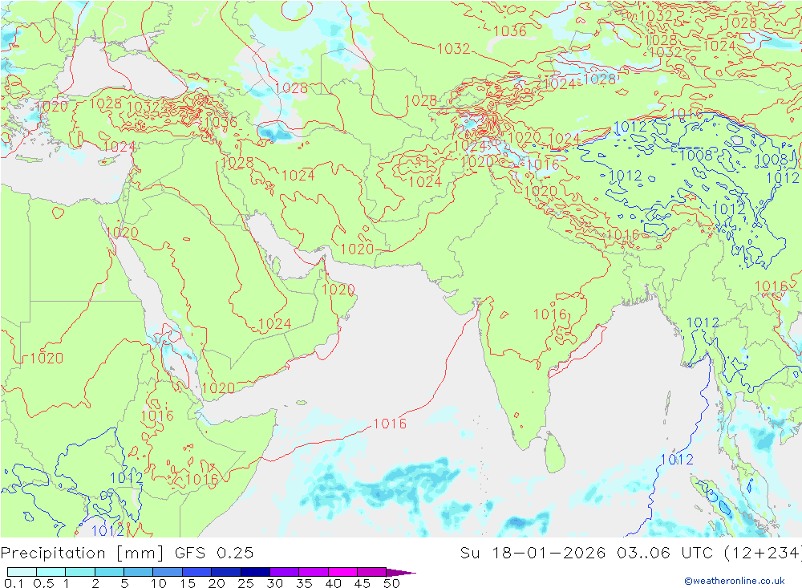Click the 1036 isobar label over eastern Turkey
802x588 pixels.
click(221, 122)
